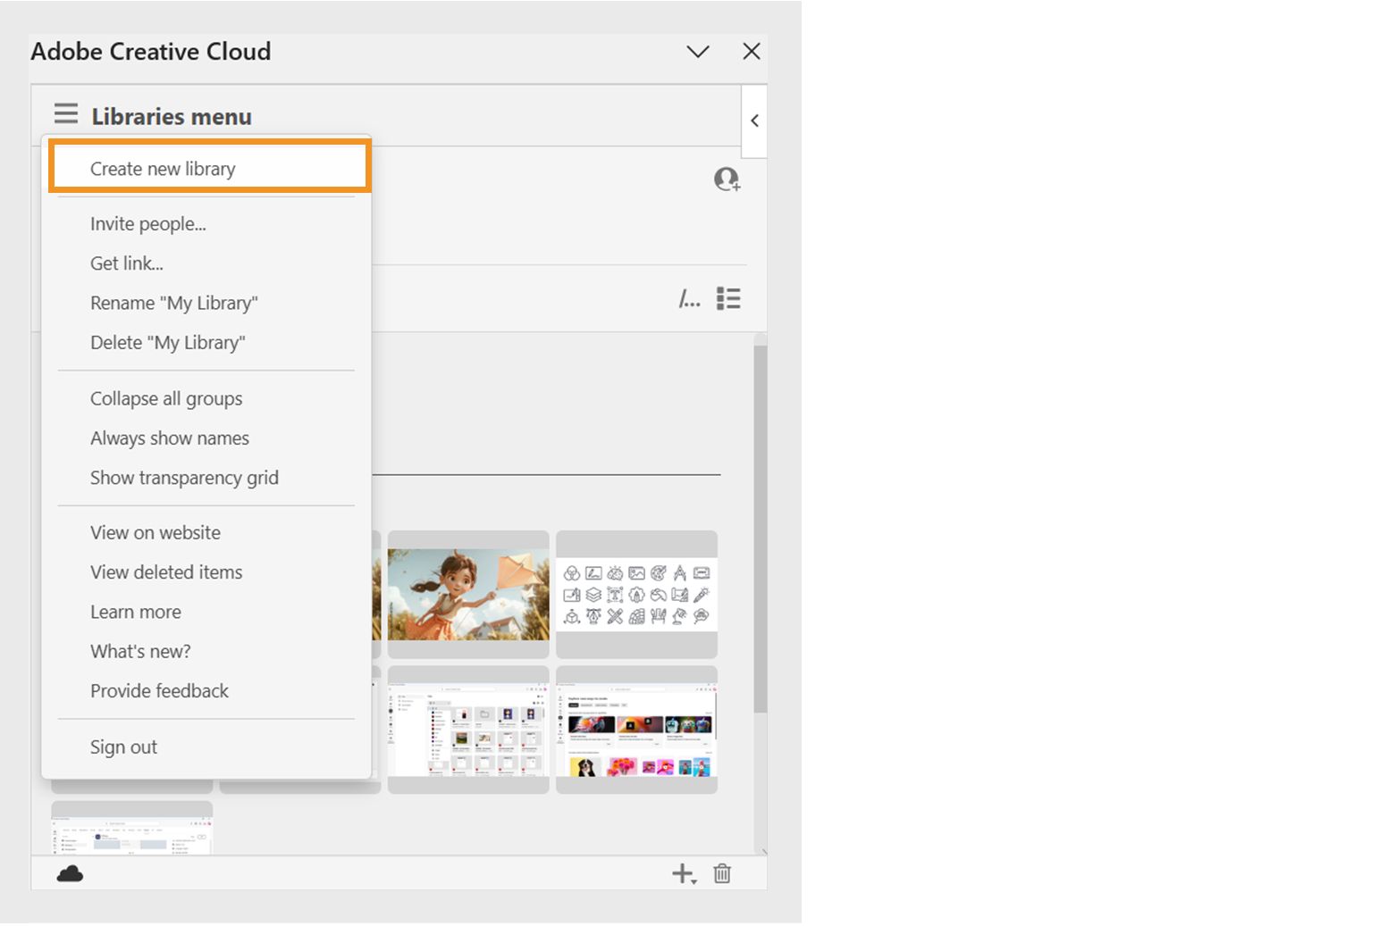Select Get link... menu entry
The width and height of the screenshot is (1387, 926).
tap(206, 263)
